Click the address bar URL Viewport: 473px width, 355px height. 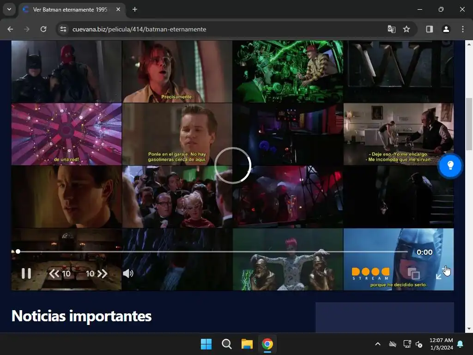[139, 29]
